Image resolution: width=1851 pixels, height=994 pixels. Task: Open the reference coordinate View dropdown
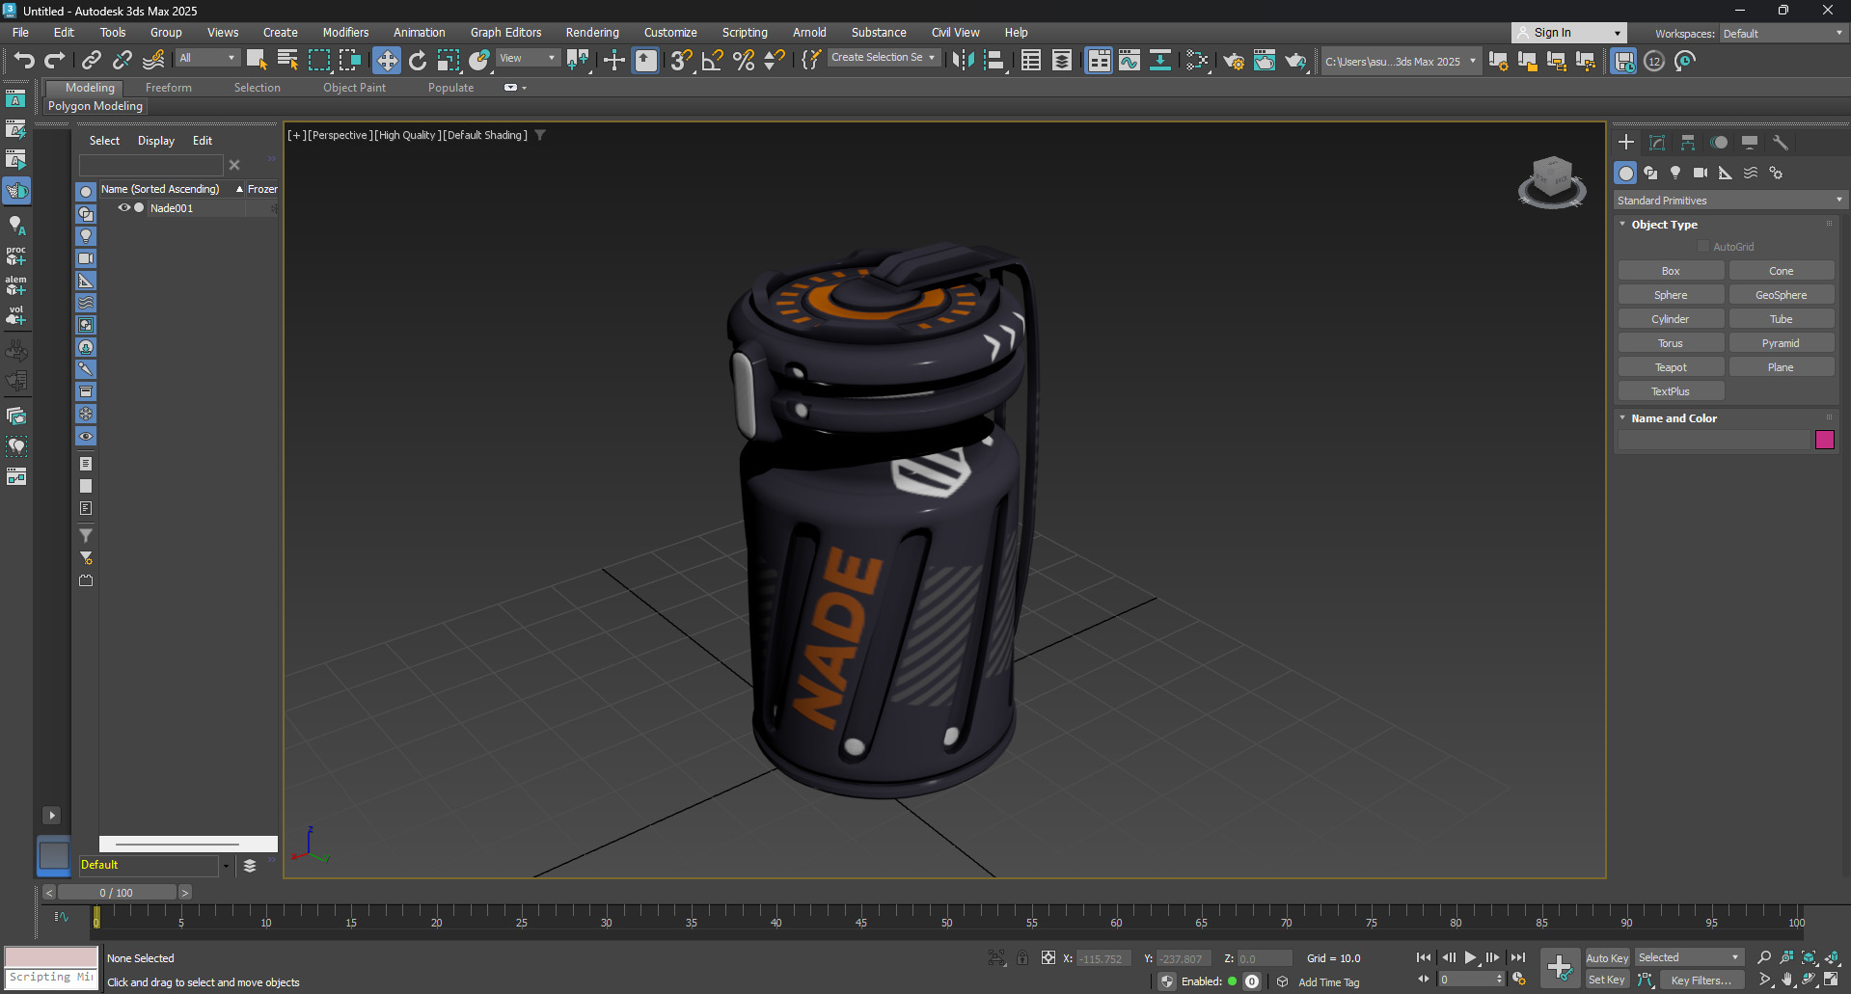click(x=529, y=58)
